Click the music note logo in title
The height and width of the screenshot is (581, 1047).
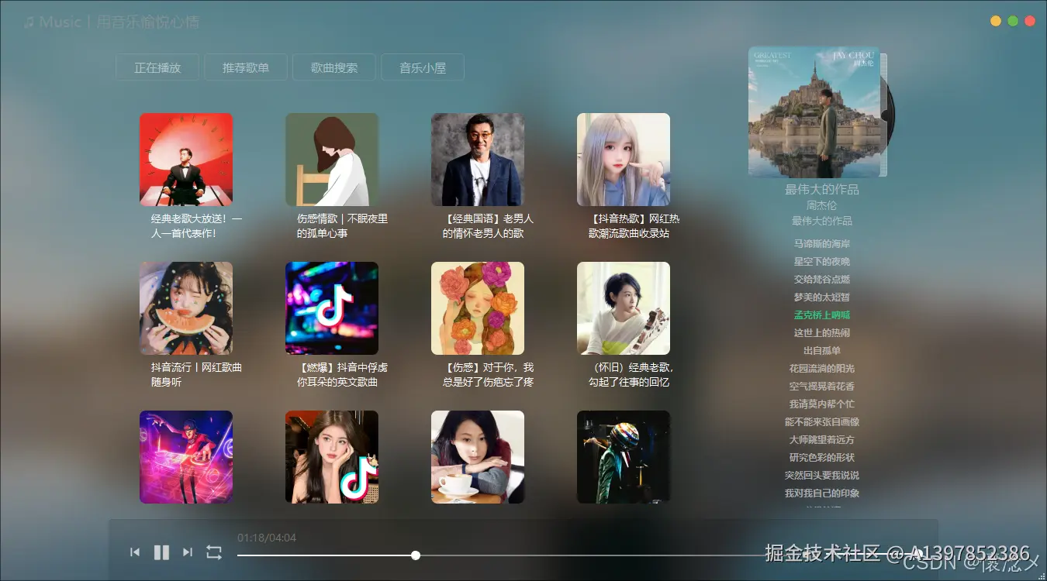pyautogui.click(x=29, y=22)
